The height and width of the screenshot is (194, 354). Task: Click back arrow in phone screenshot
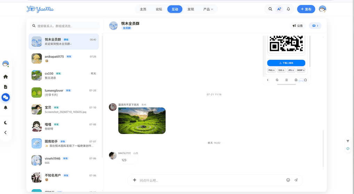[268, 80]
